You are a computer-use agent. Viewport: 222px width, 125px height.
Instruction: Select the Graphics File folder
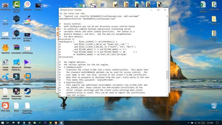pyautogui.click(x=214, y=6)
